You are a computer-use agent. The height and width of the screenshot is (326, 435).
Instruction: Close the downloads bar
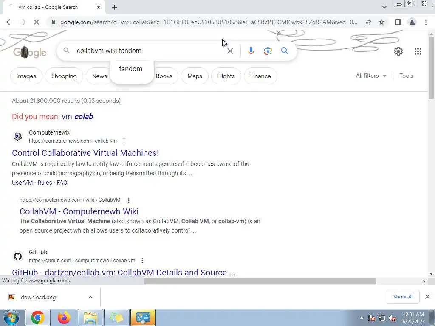click(427, 297)
